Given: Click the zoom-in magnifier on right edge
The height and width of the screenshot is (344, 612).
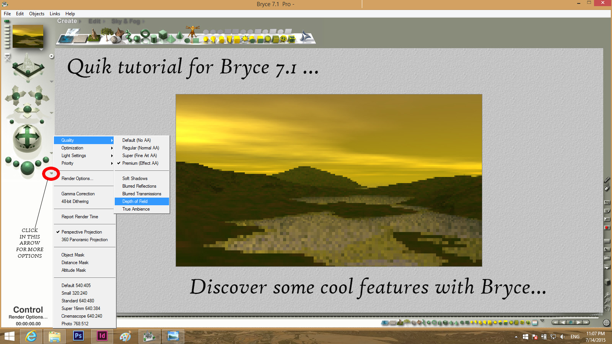Looking at the screenshot, I should pyautogui.click(x=607, y=295).
